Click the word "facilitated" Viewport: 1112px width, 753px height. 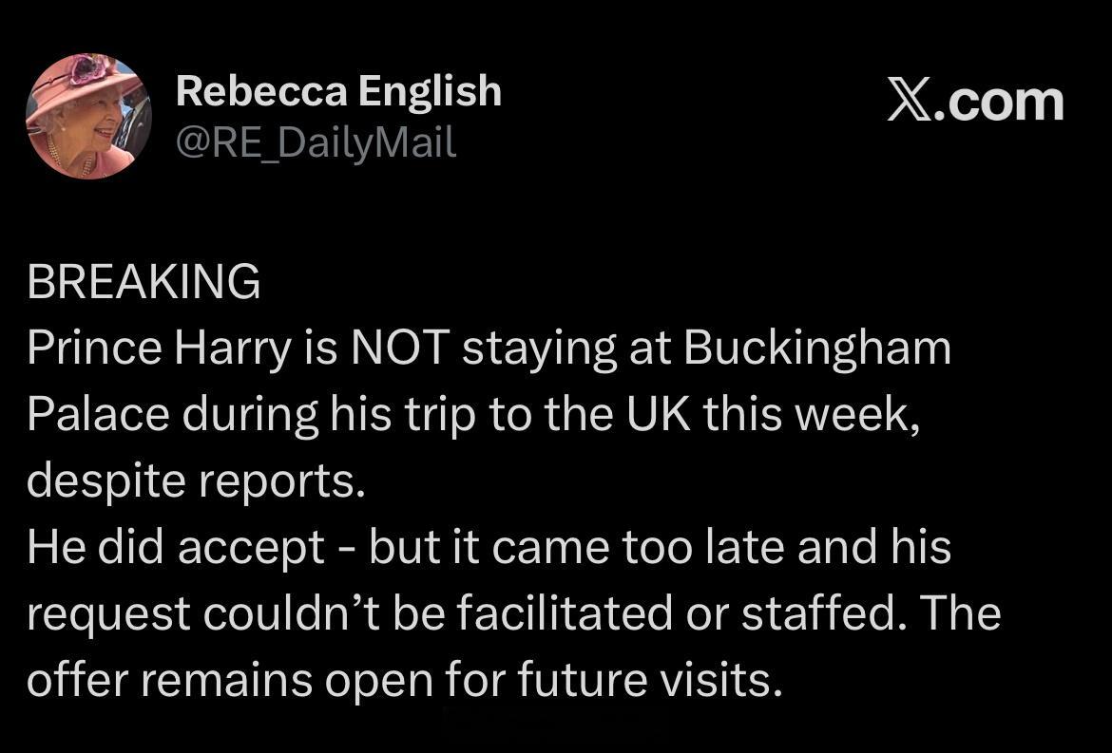[x=564, y=613]
